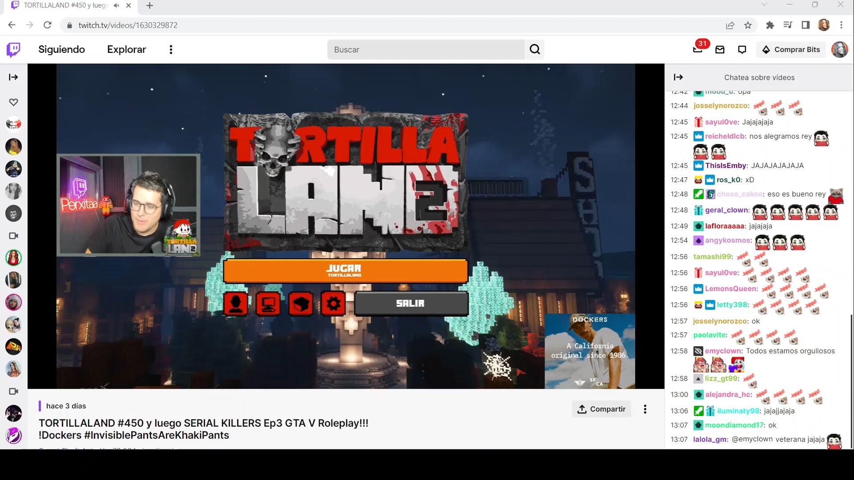Image resolution: width=854 pixels, height=480 pixels.
Task: Open the mail messages icon
Action: click(x=720, y=50)
